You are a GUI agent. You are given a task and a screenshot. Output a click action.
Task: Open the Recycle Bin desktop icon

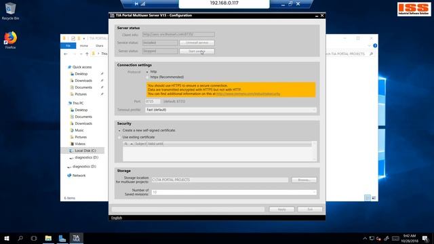tap(10, 11)
